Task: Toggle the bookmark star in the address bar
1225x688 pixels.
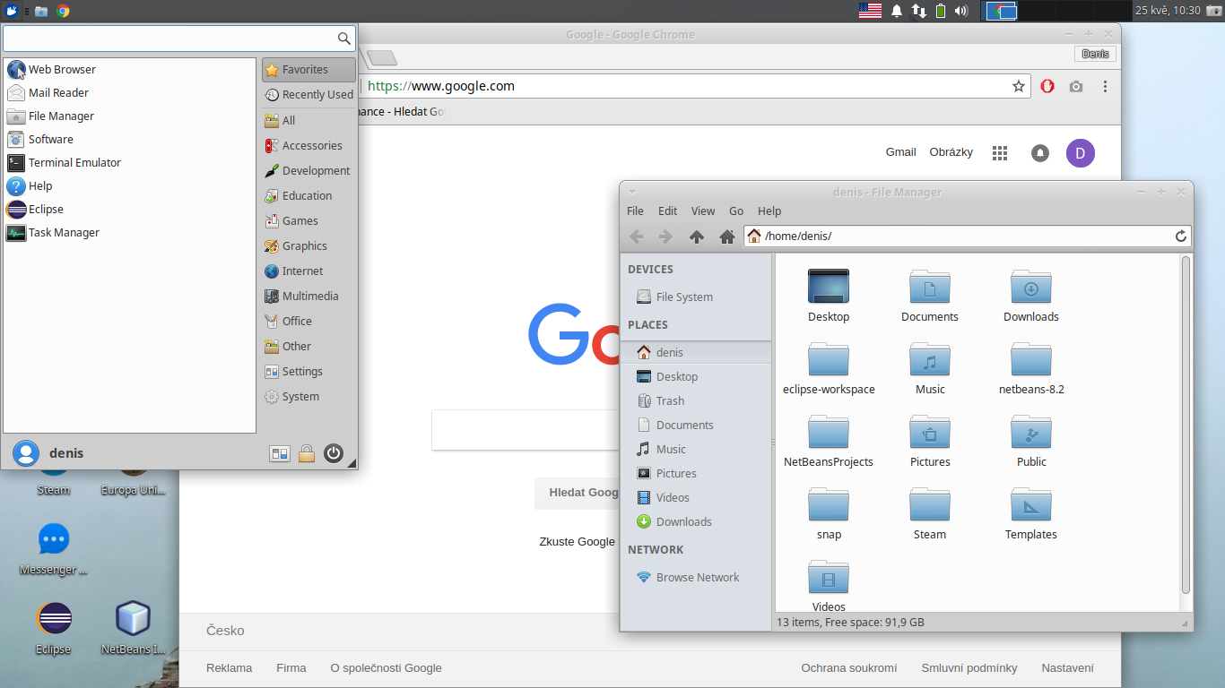Action: pyautogui.click(x=1019, y=86)
